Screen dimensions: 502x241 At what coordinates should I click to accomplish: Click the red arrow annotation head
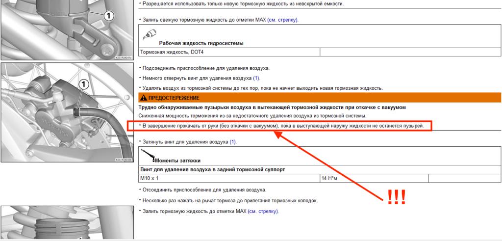(279, 135)
